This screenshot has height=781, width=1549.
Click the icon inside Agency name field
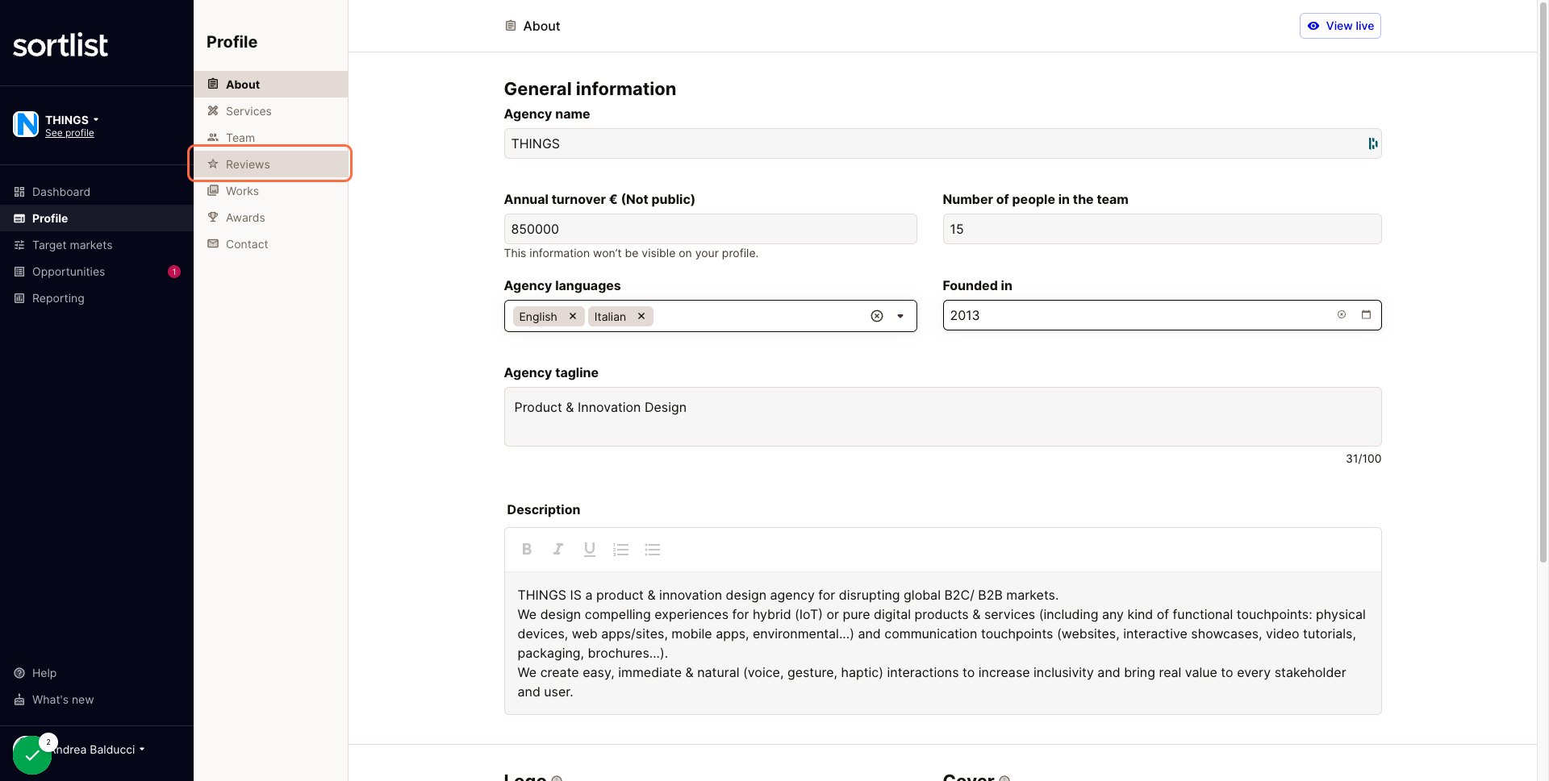pyautogui.click(x=1373, y=143)
